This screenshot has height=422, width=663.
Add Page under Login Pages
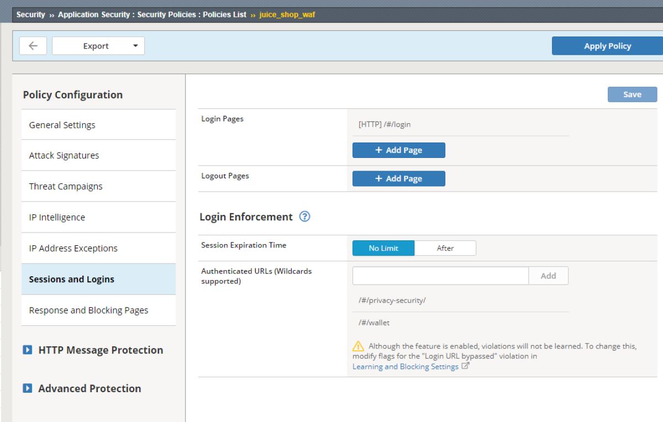pyautogui.click(x=399, y=150)
